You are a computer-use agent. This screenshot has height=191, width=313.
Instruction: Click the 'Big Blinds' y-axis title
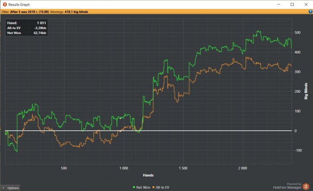click(x=306, y=91)
